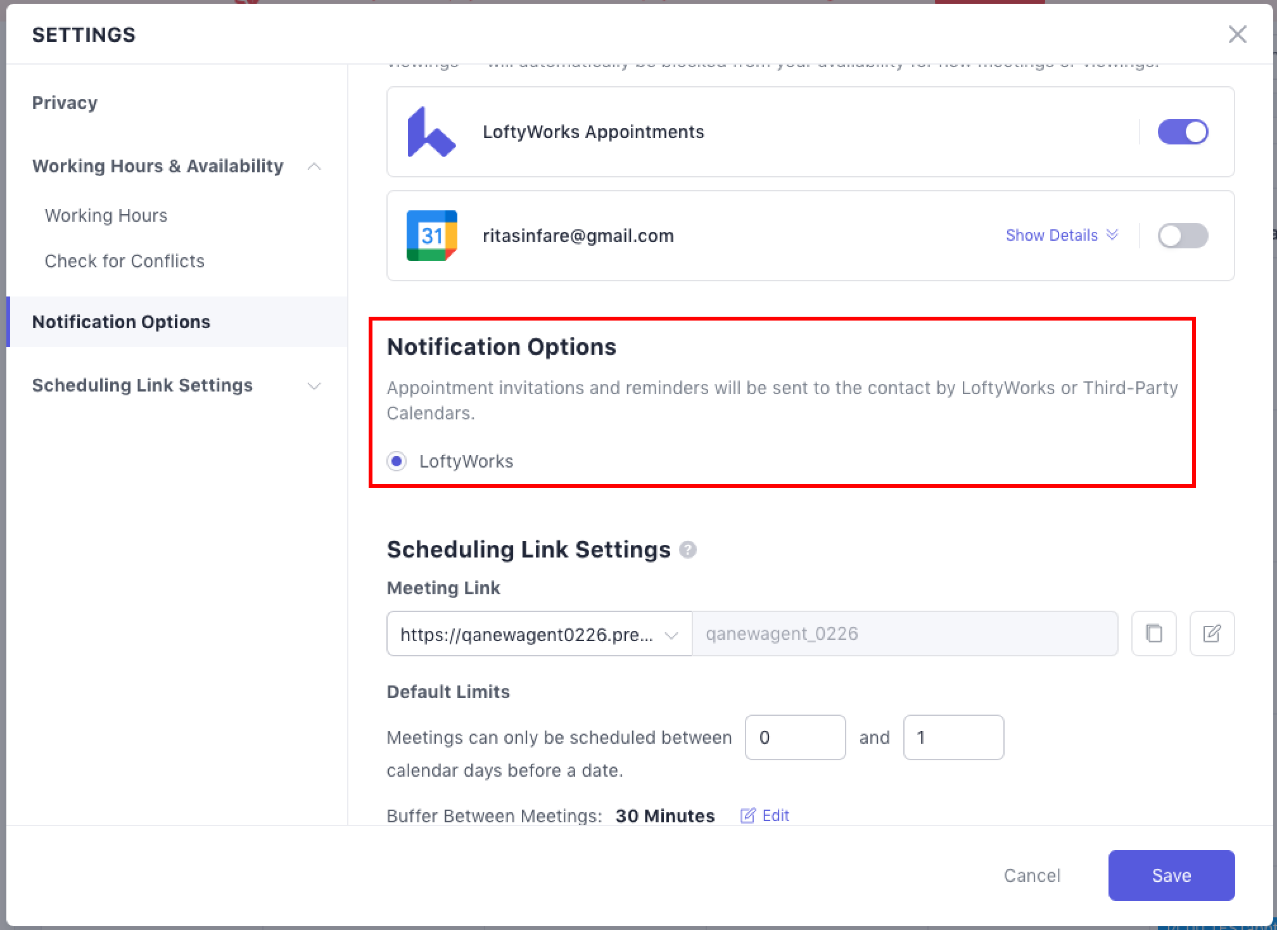Screen dimensions: 1277x930
Task: Open Working Hours sidebar item
Action: coord(106,215)
